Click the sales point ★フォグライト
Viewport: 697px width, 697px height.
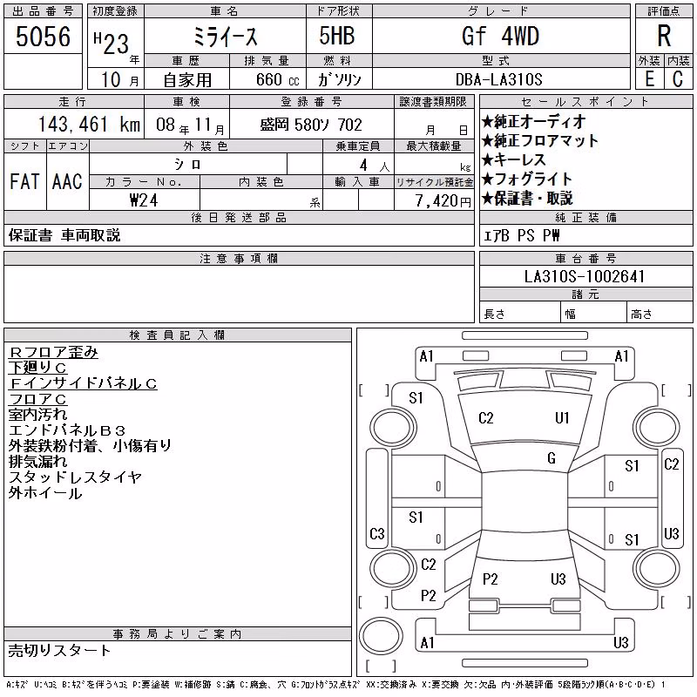pyautogui.click(x=527, y=179)
